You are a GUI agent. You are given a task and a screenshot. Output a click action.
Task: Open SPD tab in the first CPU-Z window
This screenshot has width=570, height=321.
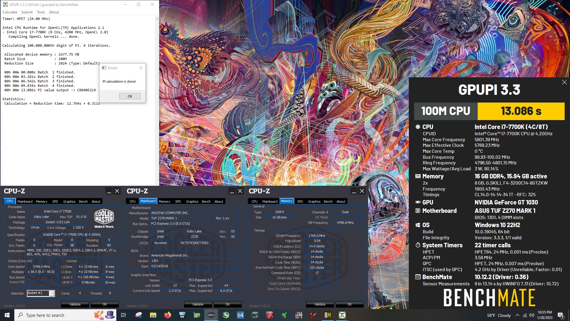click(55, 202)
